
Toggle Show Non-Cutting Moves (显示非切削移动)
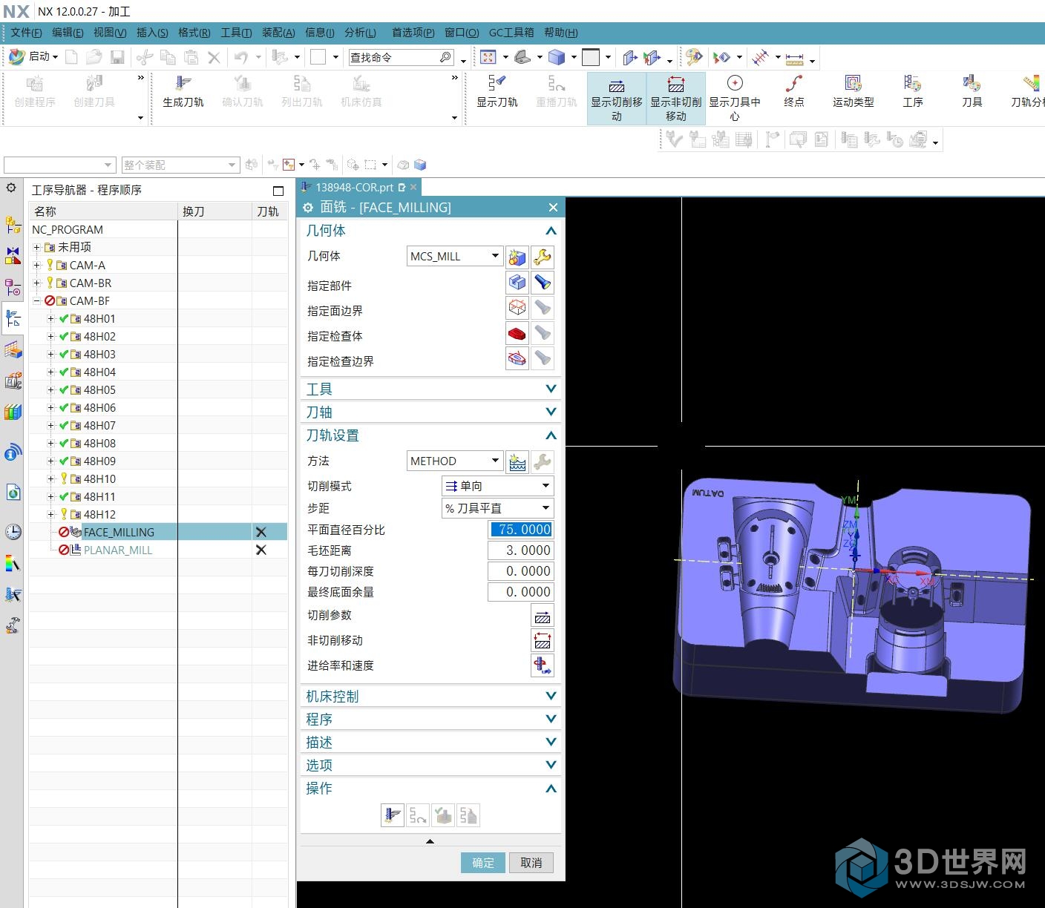coord(676,98)
